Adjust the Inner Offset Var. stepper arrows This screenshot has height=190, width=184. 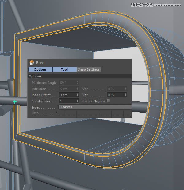(x=125, y=95)
